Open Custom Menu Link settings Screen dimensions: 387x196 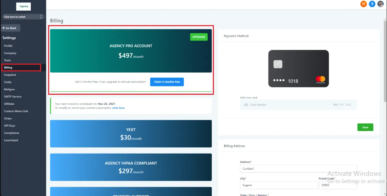pos(16,111)
